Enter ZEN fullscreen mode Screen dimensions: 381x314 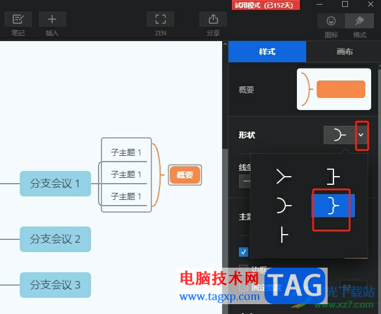161,19
